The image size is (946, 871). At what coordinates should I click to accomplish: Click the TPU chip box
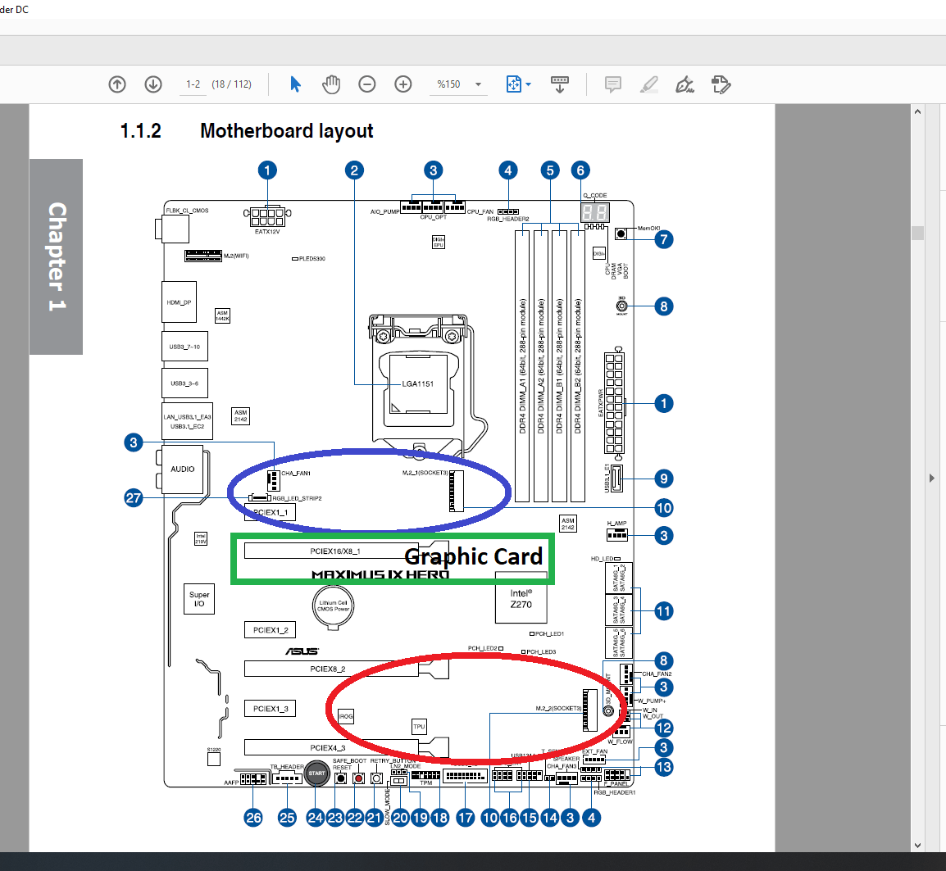click(x=419, y=727)
